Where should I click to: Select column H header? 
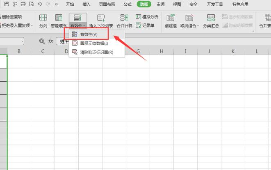pyautogui.click(x=162, y=51)
